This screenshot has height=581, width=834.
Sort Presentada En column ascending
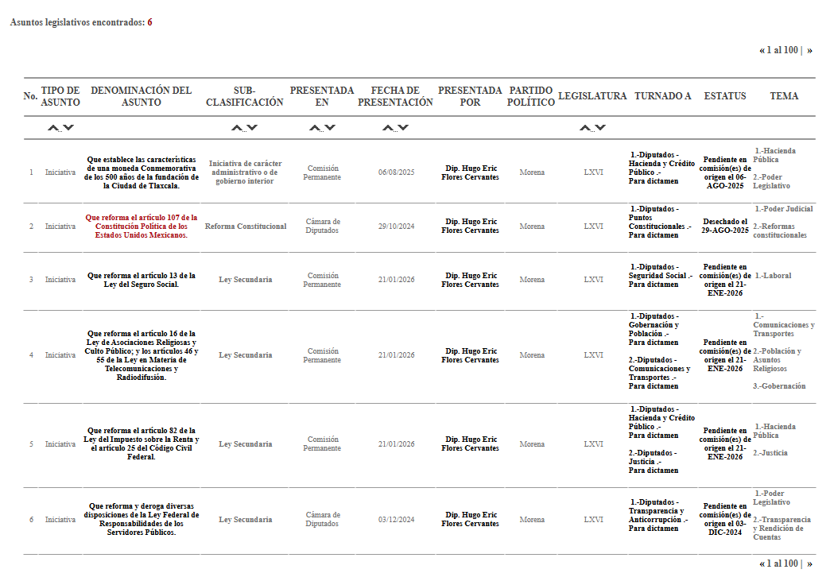pos(315,128)
